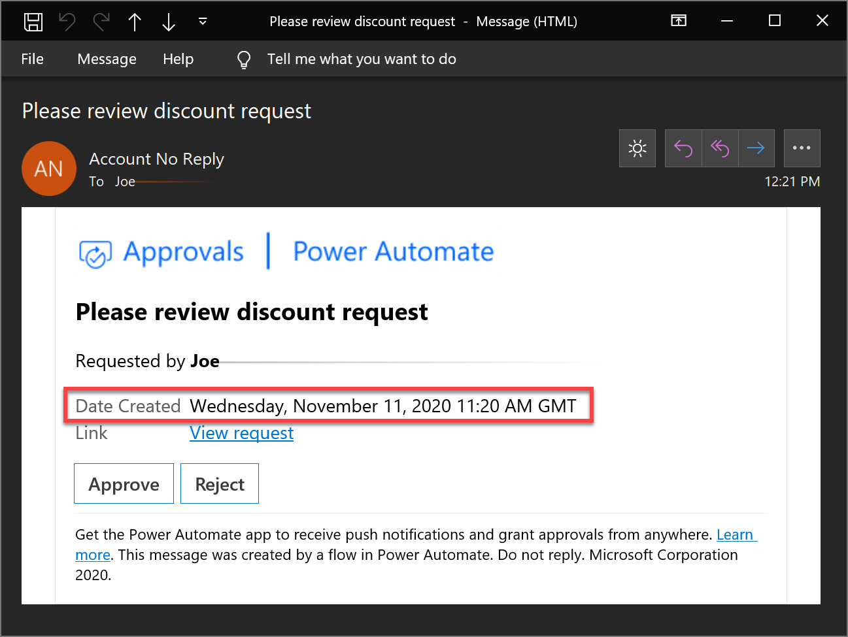Open the View request link
The width and height of the screenshot is (848, 637).
click(x=241, y=433)
